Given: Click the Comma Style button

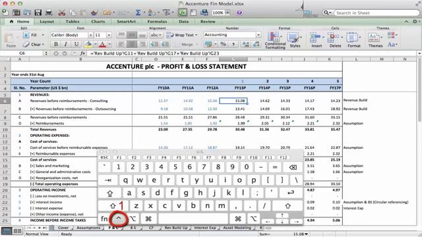Looking at the screenshot, I should [x=233, y=44].
